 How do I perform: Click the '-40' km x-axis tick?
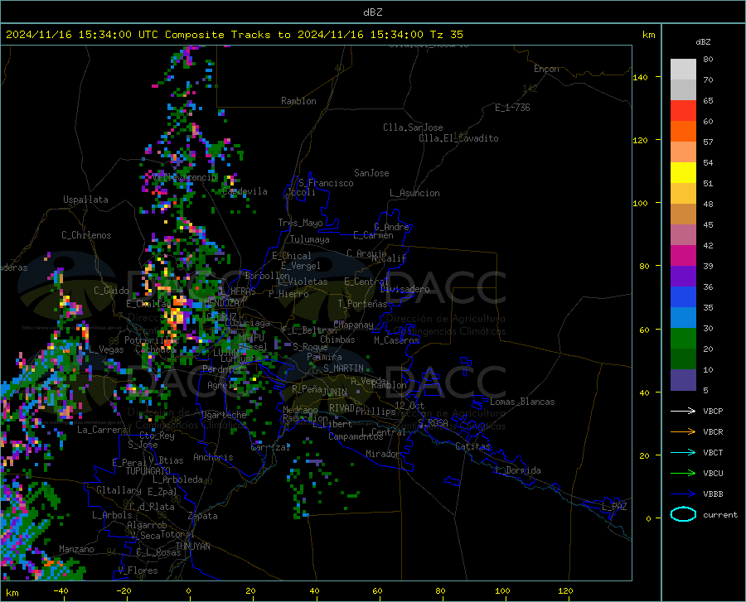(x=61, y=590)
